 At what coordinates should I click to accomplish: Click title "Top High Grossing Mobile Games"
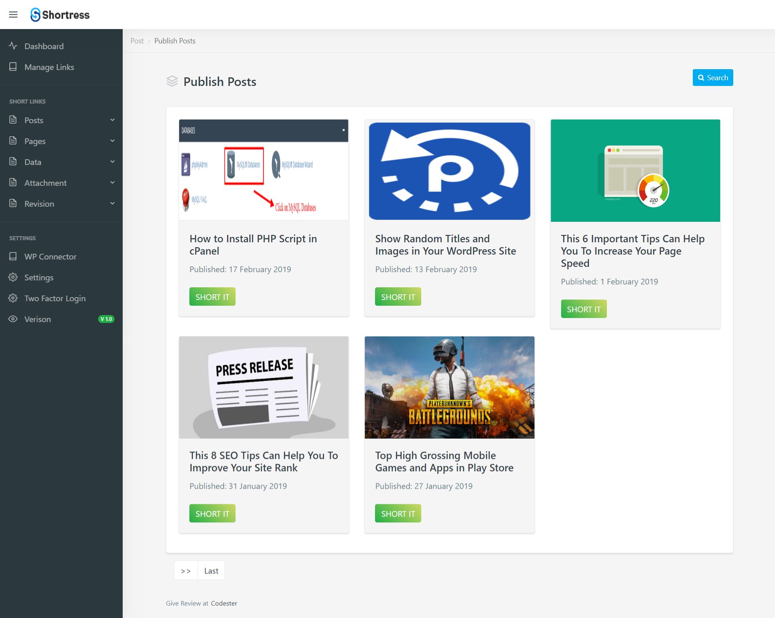[x=445, y=462]
